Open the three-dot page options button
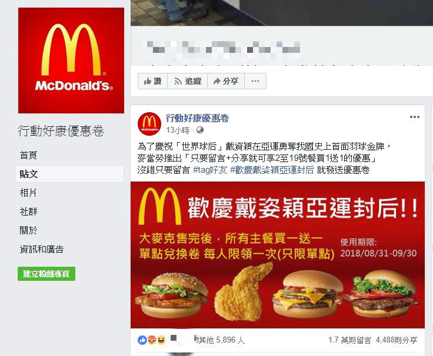This screenshot has height=356, width=433. pyautogui.click(x=255, y=81)
